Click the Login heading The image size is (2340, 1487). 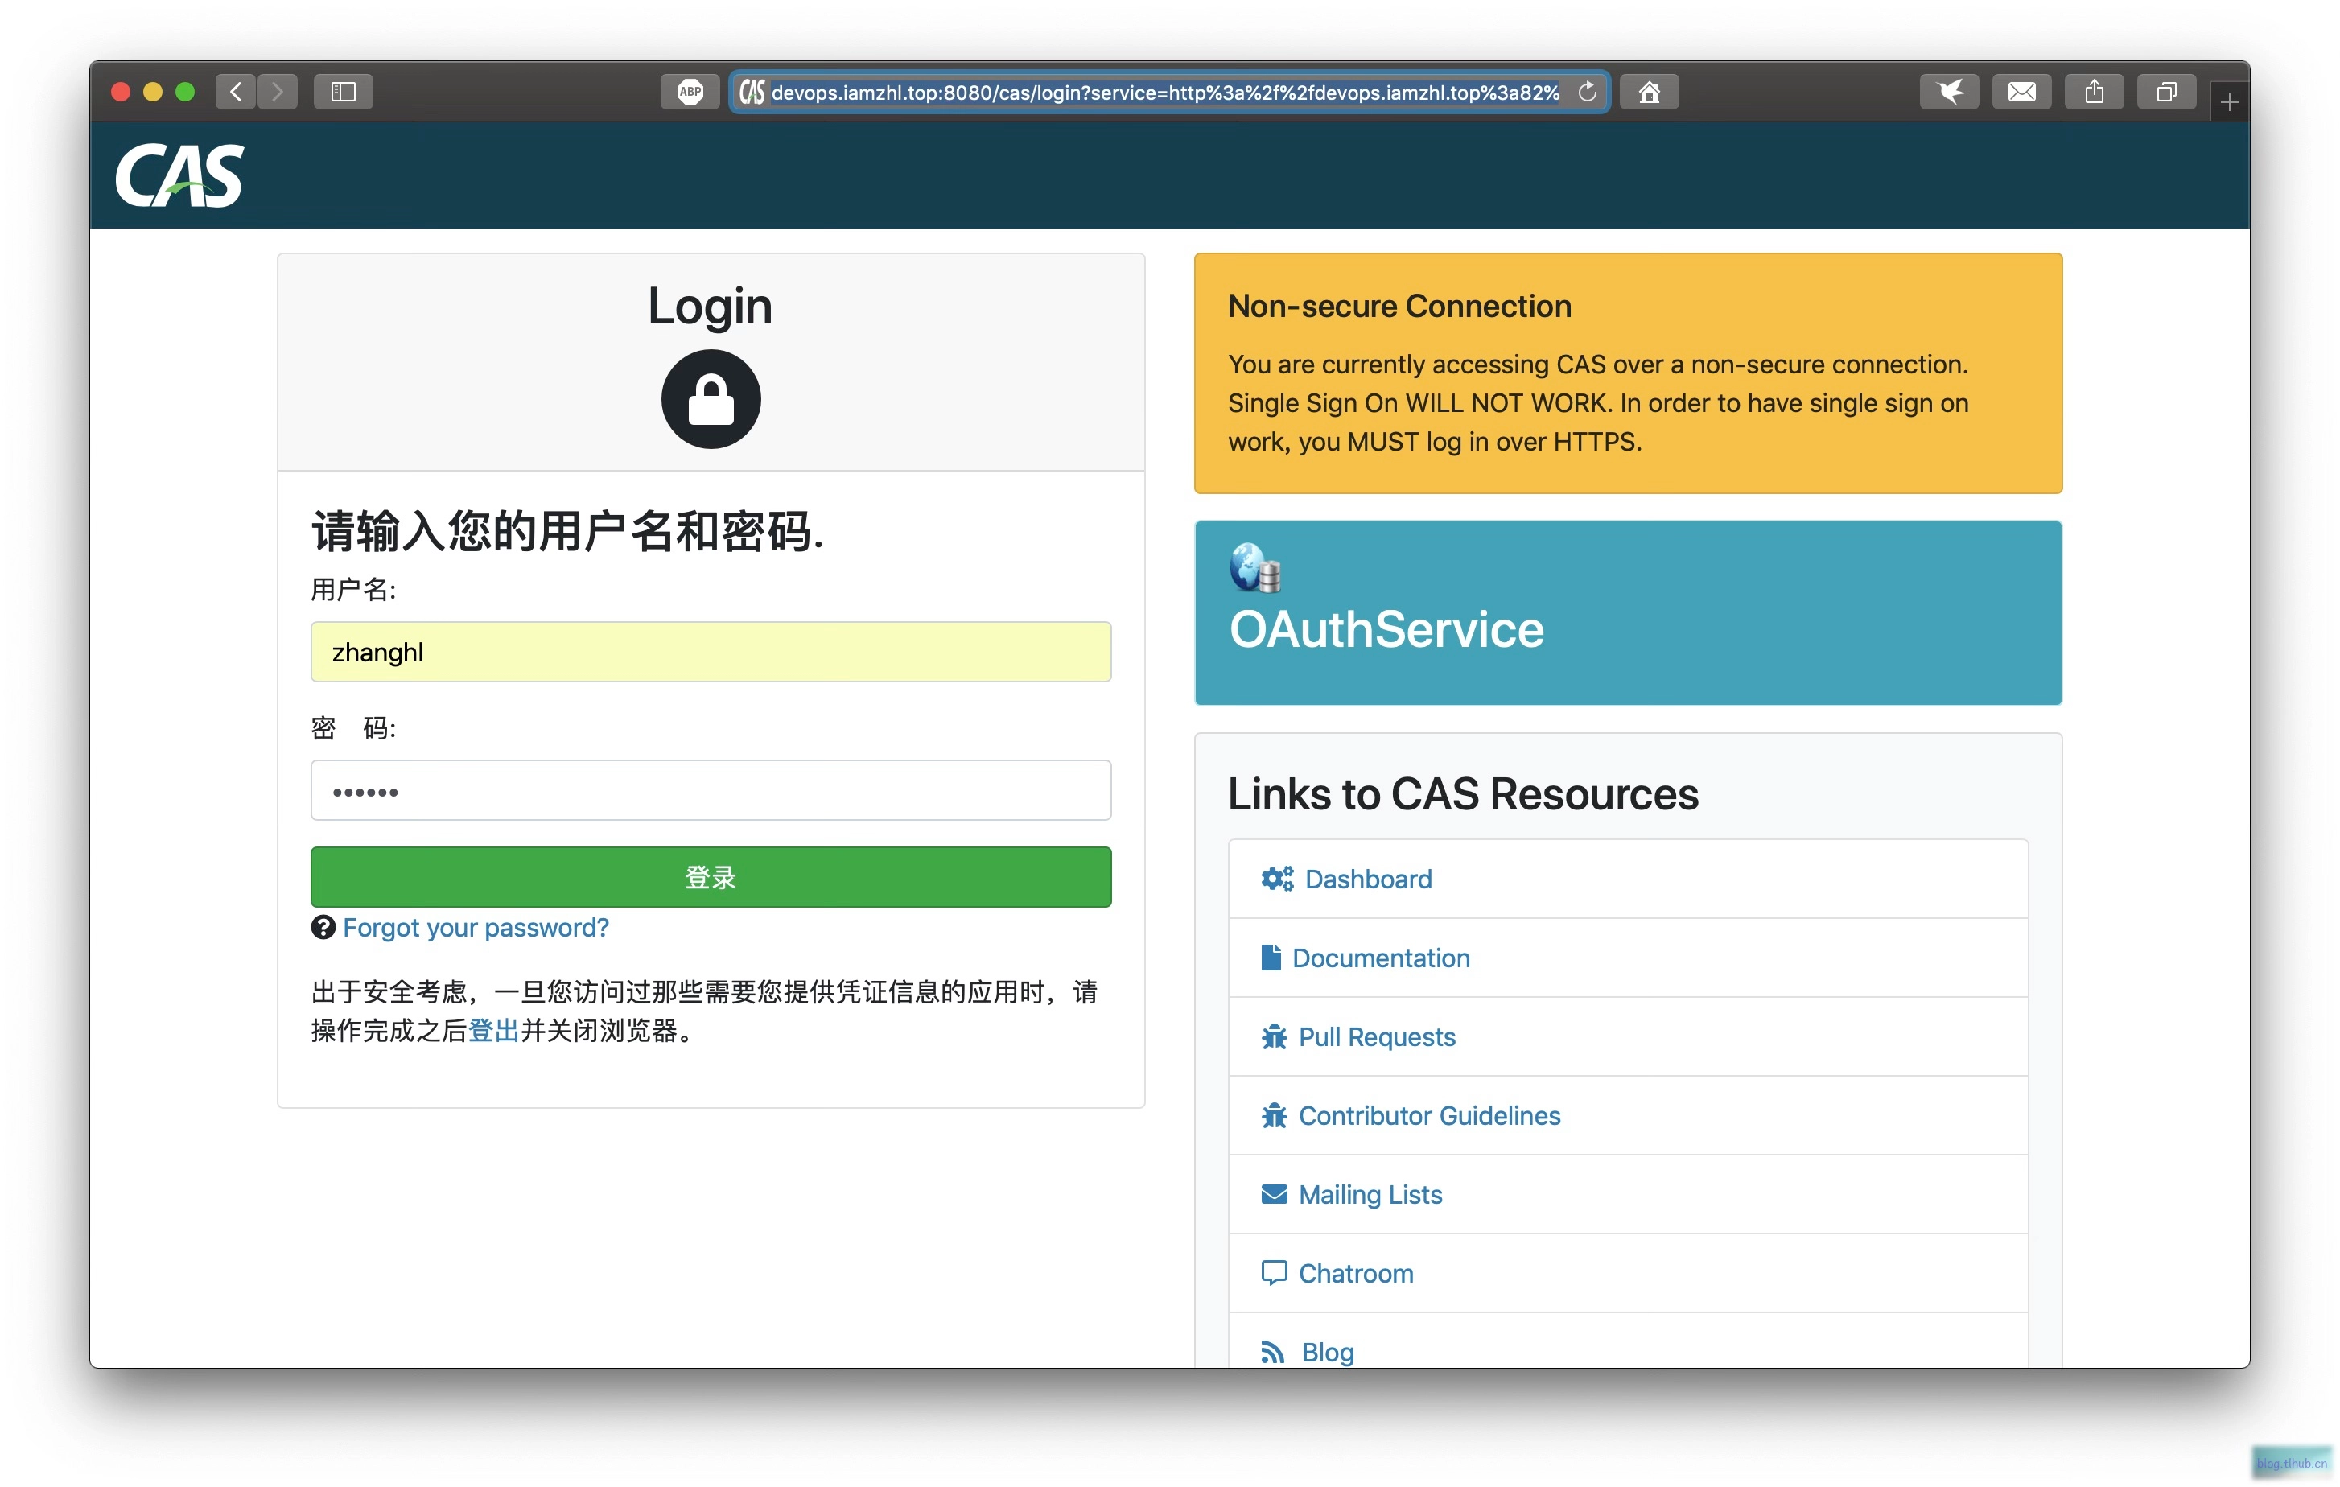(711, 306)
